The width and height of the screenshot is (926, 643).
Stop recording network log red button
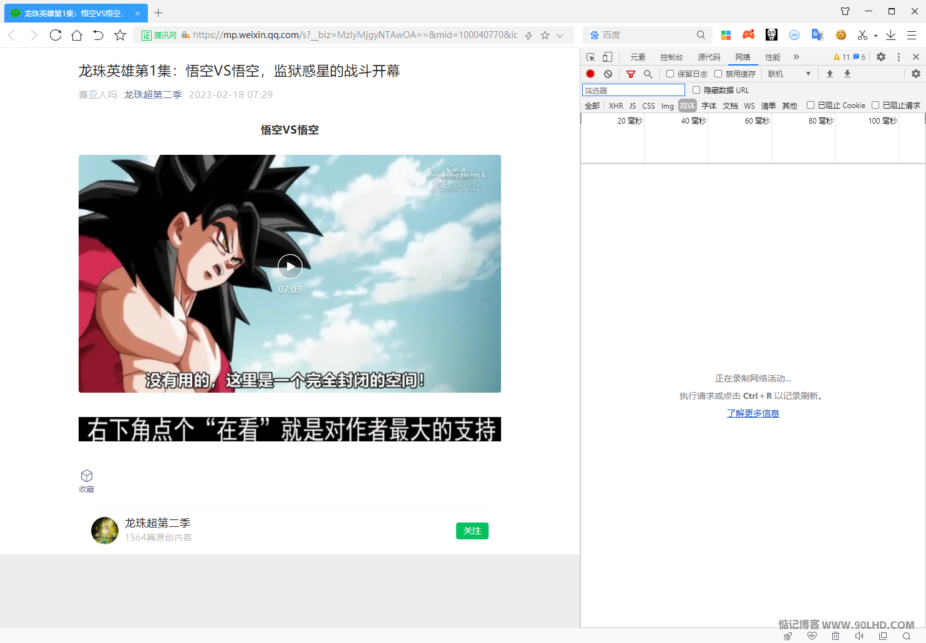click(590, 74)
